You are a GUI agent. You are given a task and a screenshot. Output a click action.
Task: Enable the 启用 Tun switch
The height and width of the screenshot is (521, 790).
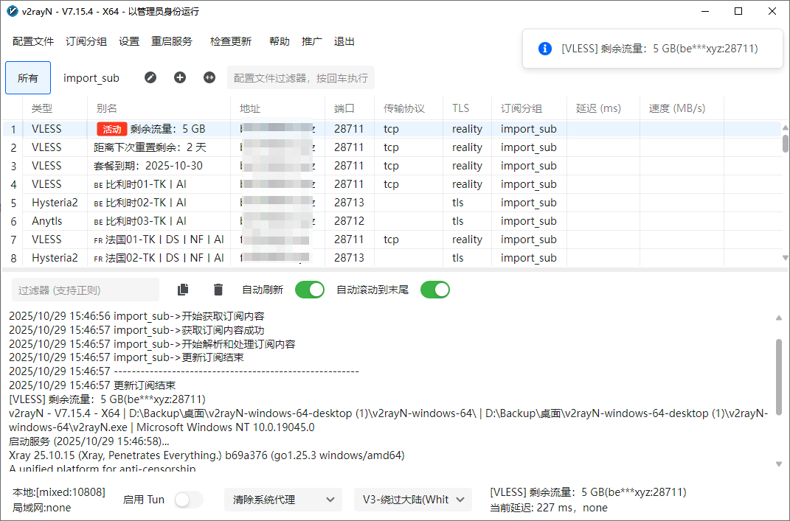[x=189, y=500]
